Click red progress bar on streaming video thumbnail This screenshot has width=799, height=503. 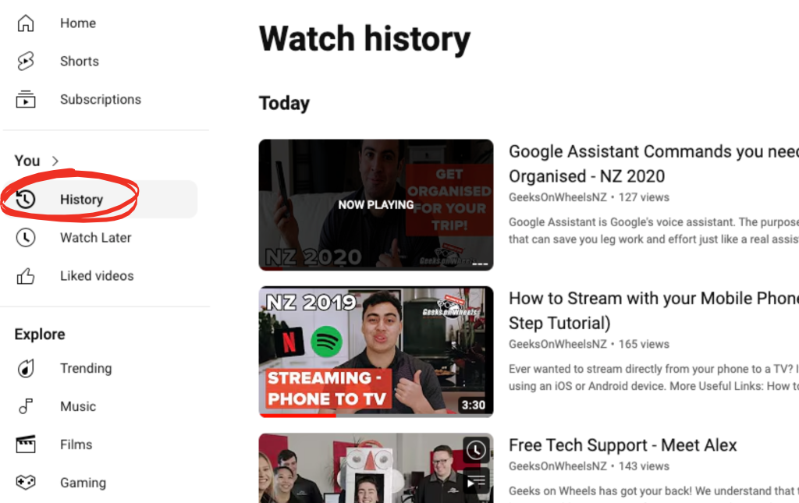(x=297, y=416)
